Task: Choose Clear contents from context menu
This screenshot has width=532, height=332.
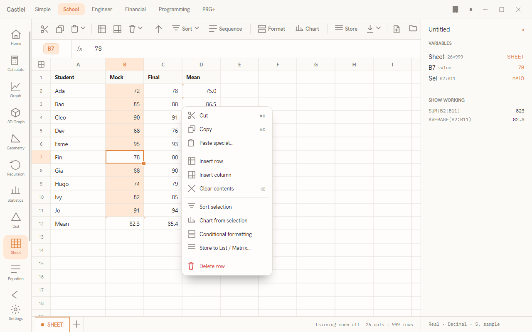Action: [x=227, y=189]
